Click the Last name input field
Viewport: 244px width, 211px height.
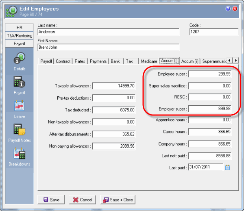(108, 32)
